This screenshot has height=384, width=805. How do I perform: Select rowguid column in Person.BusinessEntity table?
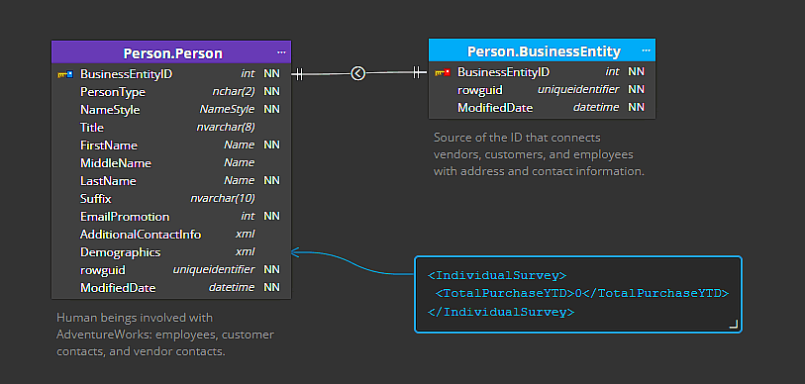543,90
